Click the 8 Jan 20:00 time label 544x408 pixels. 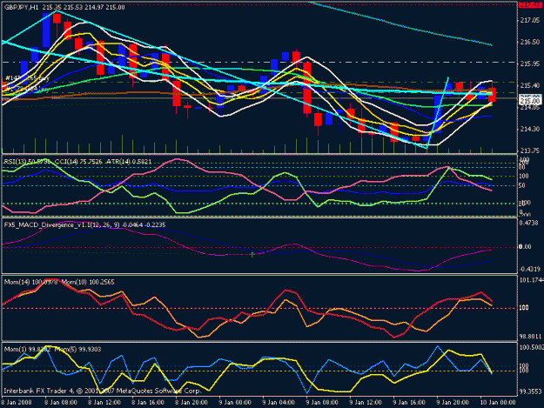tap(191, 403)
